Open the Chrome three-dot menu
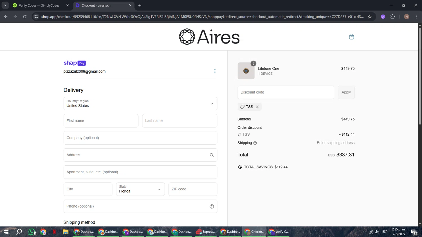The width and height of the screenshot is (422, 237). (x=416, y=17)
